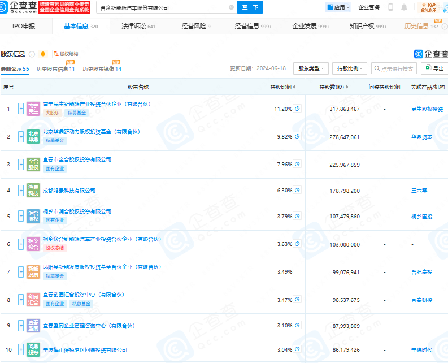Screen dimensions: 448x363
Task: Click the 查一下 search button
Action: coord(250,7)
